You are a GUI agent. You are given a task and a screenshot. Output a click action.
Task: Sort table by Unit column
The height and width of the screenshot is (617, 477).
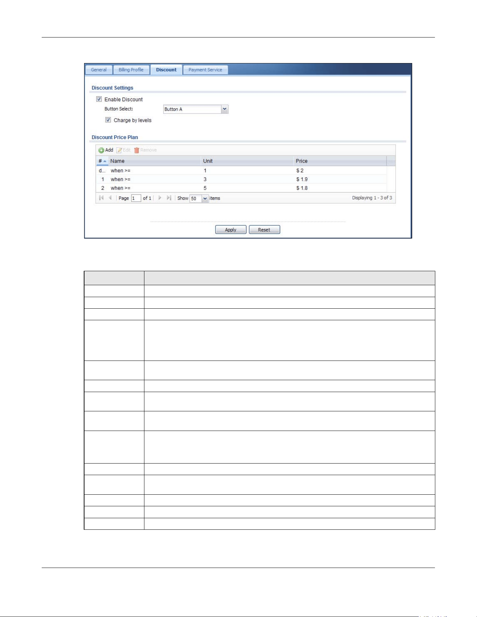(247, 161)
